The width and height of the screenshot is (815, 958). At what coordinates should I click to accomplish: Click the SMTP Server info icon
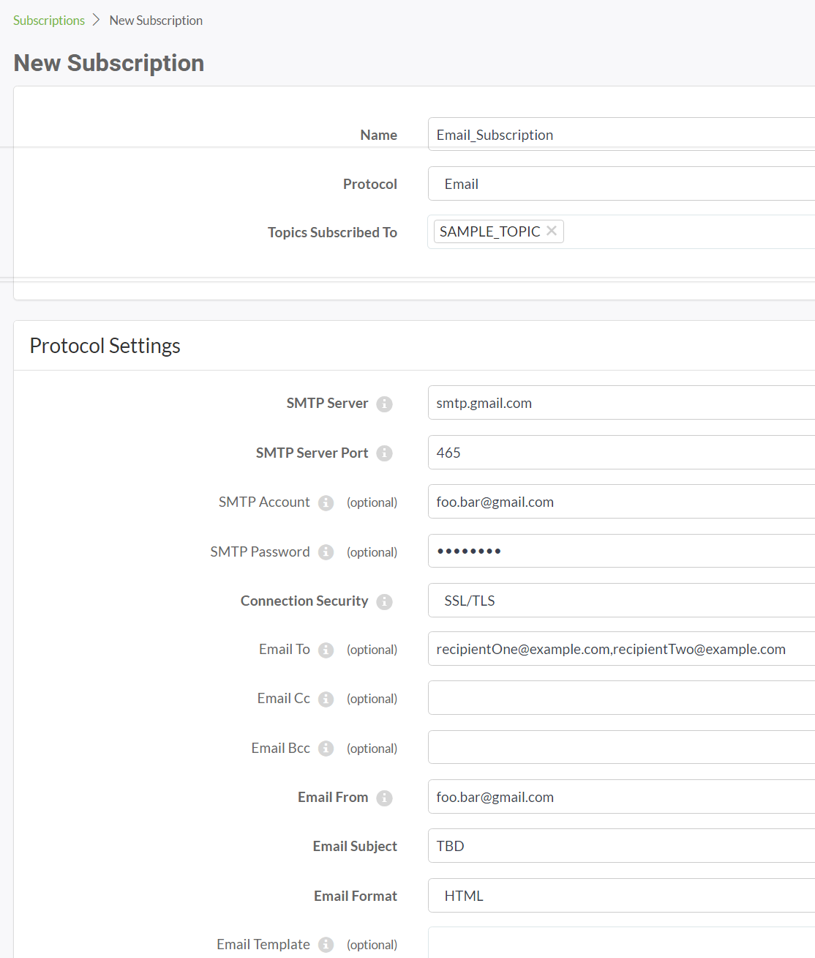click(384, 404)
